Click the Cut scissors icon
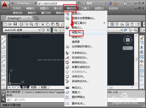 click(43, 24)
